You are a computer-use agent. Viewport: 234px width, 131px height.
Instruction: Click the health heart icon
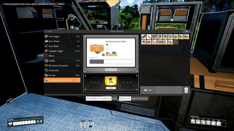click(x=10, y=124)
